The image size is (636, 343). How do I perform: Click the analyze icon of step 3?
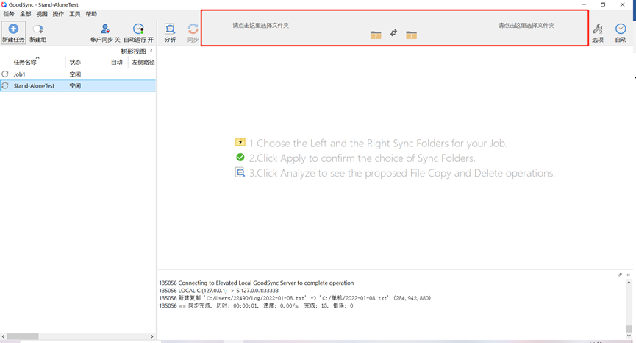point(240,172)
